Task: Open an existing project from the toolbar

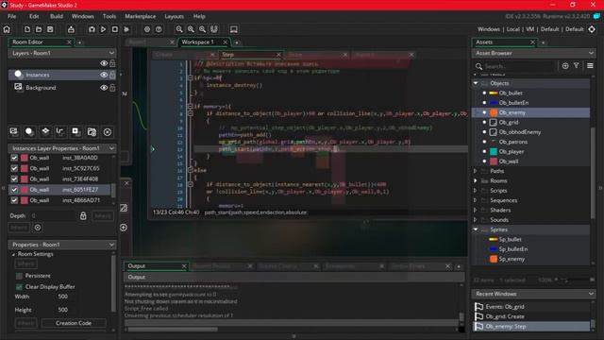Action: pyautogui.click(x=39, y=29)
